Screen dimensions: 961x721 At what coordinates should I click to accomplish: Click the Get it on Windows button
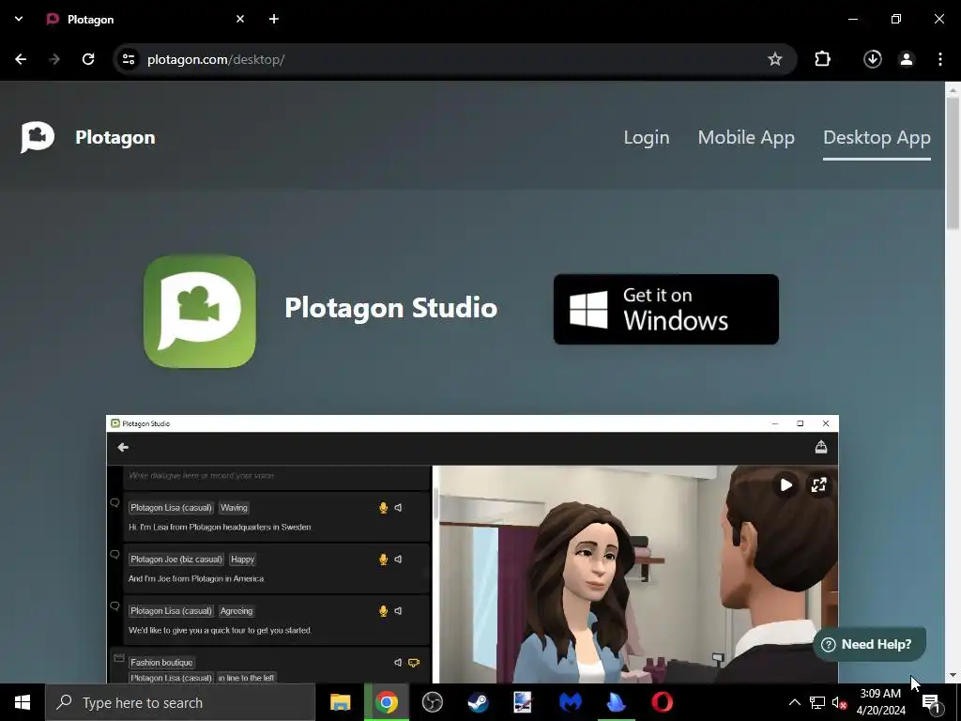click(665, 309)
